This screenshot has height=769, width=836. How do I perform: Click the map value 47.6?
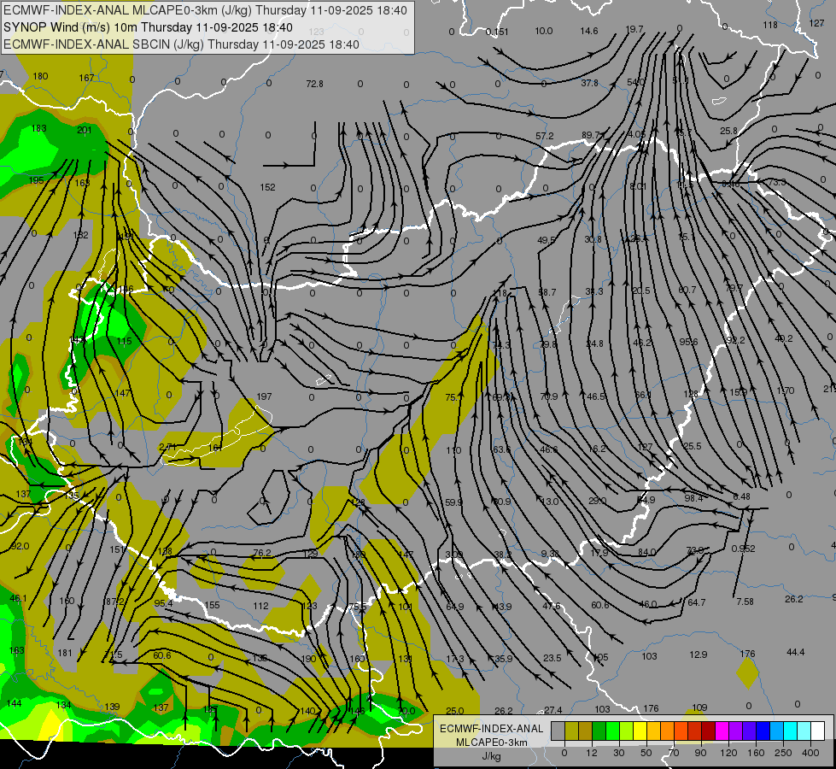(x=552, y=606)
